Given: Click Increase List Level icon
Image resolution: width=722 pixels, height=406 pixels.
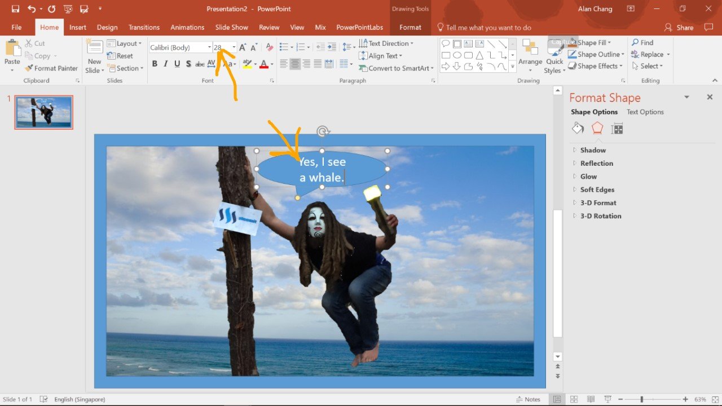Looking at the screenshot, I should point(332,47).
